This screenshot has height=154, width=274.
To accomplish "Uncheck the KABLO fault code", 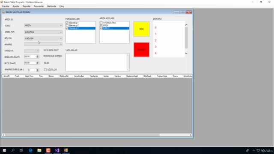I will pos(101,28).
